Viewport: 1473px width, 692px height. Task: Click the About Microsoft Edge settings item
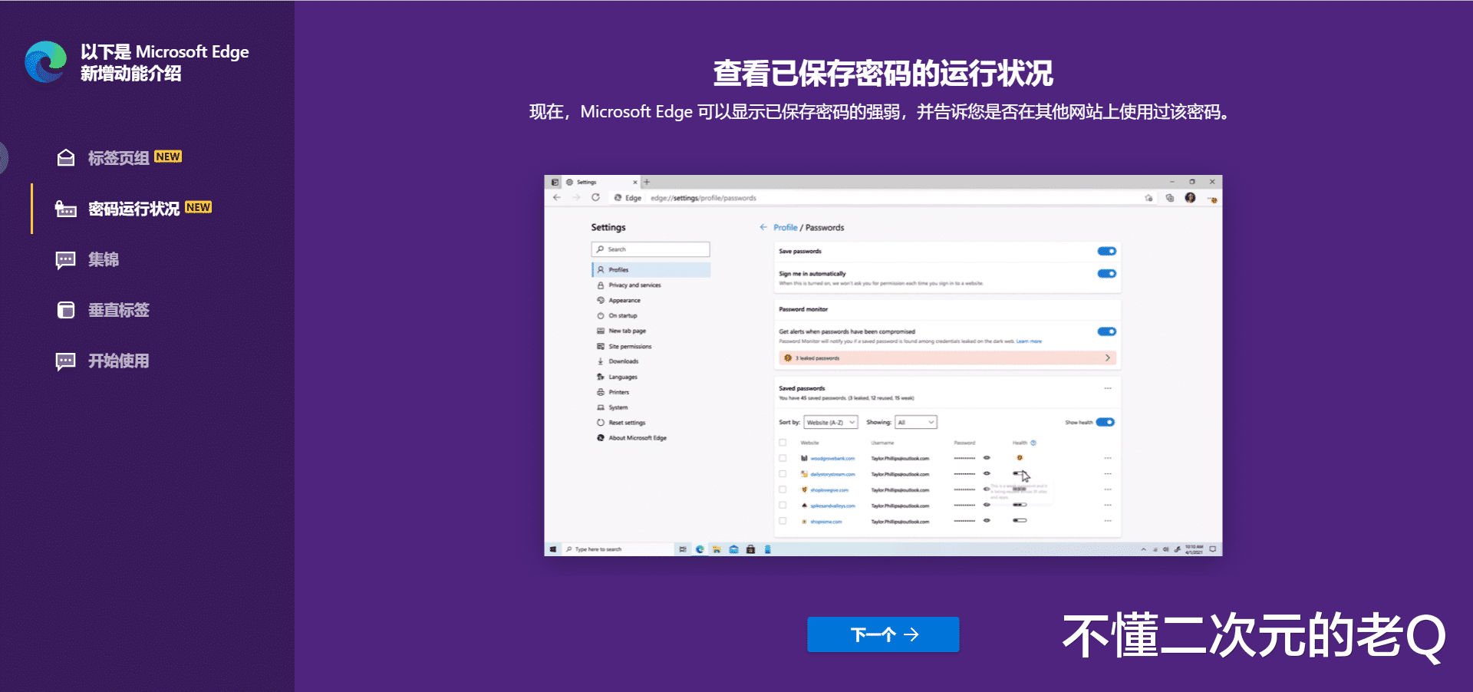click(x=632, y=438)
